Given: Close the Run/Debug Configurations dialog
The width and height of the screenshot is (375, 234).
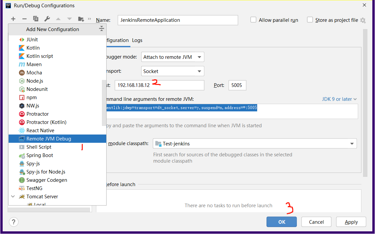Looking at the screenshot, I should (364, 5).
